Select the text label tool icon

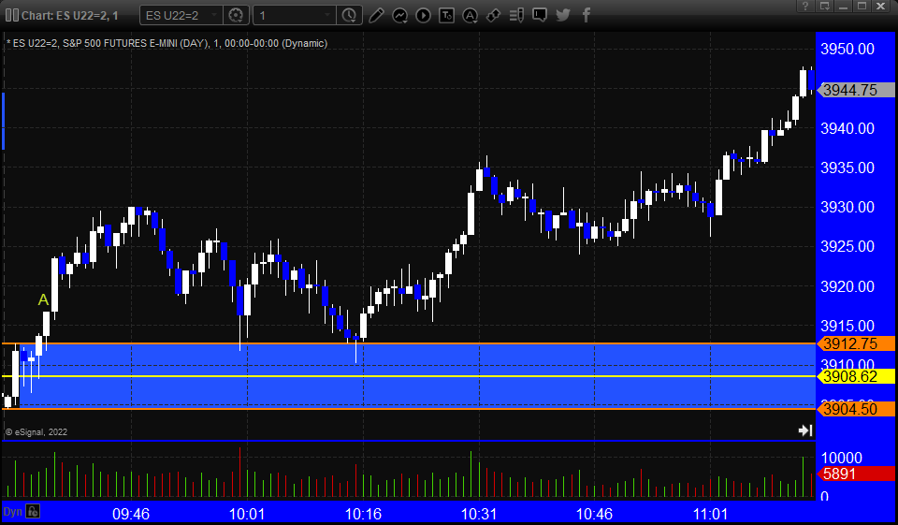click(446, 16)
